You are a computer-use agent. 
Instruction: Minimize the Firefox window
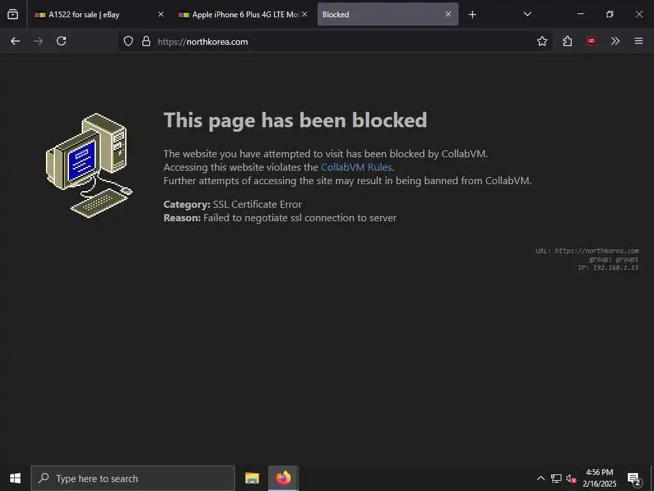pyautogui.click(x=580, y=14)
